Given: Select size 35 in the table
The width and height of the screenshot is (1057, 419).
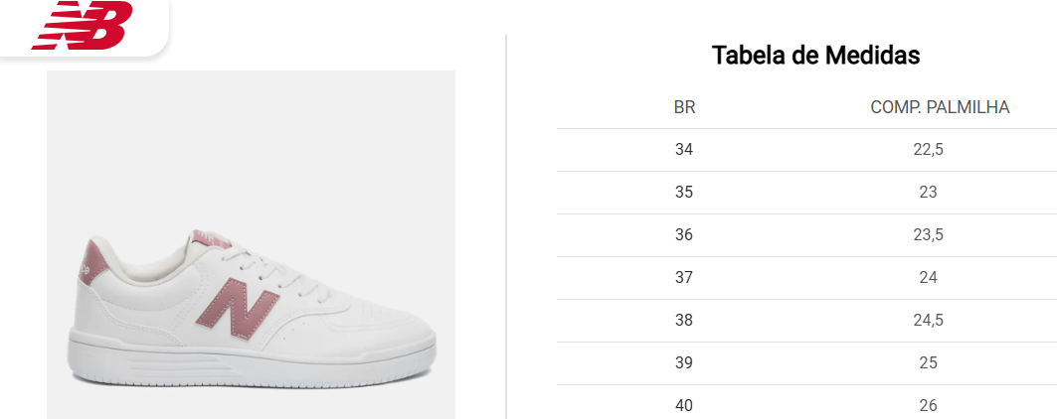Looking at the screenshot, I should pyautogui.click(x=684, y=193).
